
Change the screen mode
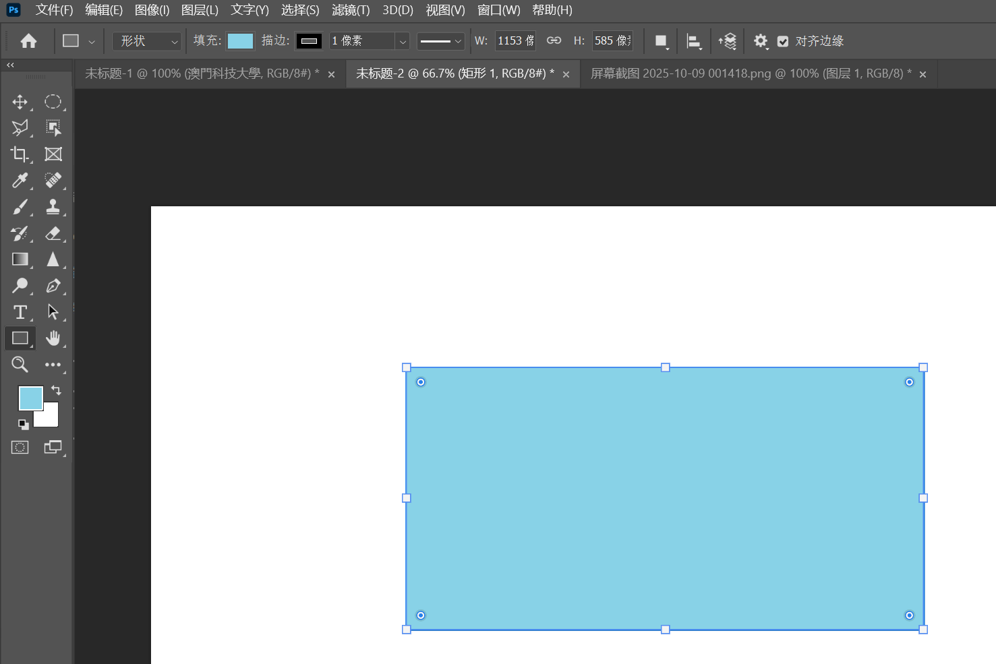tap(53, 447)
